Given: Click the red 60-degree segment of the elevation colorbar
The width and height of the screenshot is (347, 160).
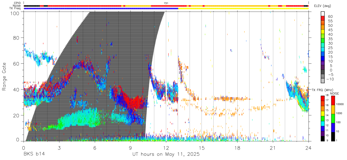Looking at the screenshot, I should click(x=323, y=18).
